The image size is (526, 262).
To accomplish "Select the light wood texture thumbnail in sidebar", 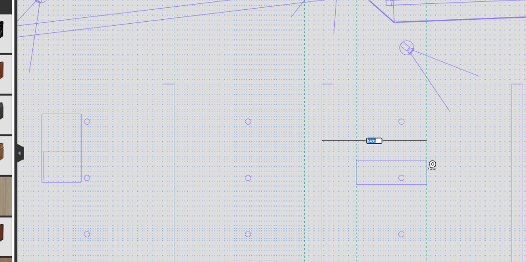I will [6, 196].
